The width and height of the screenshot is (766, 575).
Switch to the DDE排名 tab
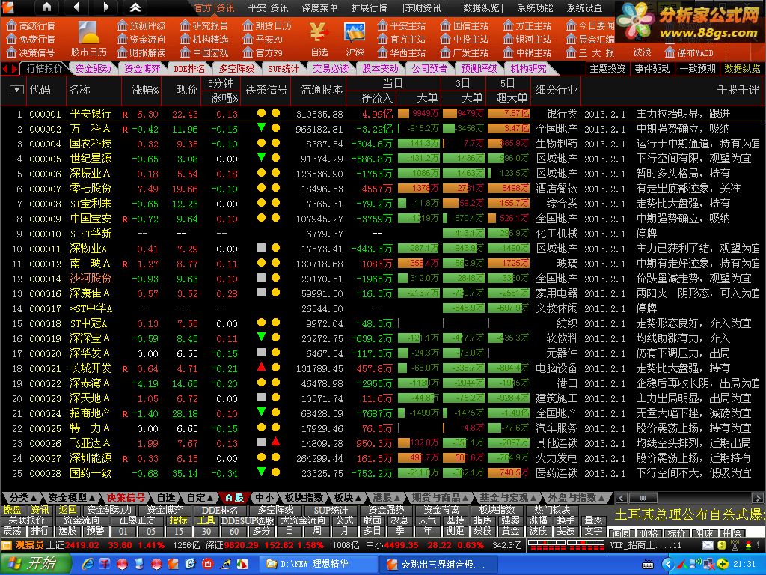[x=189, y=69]
